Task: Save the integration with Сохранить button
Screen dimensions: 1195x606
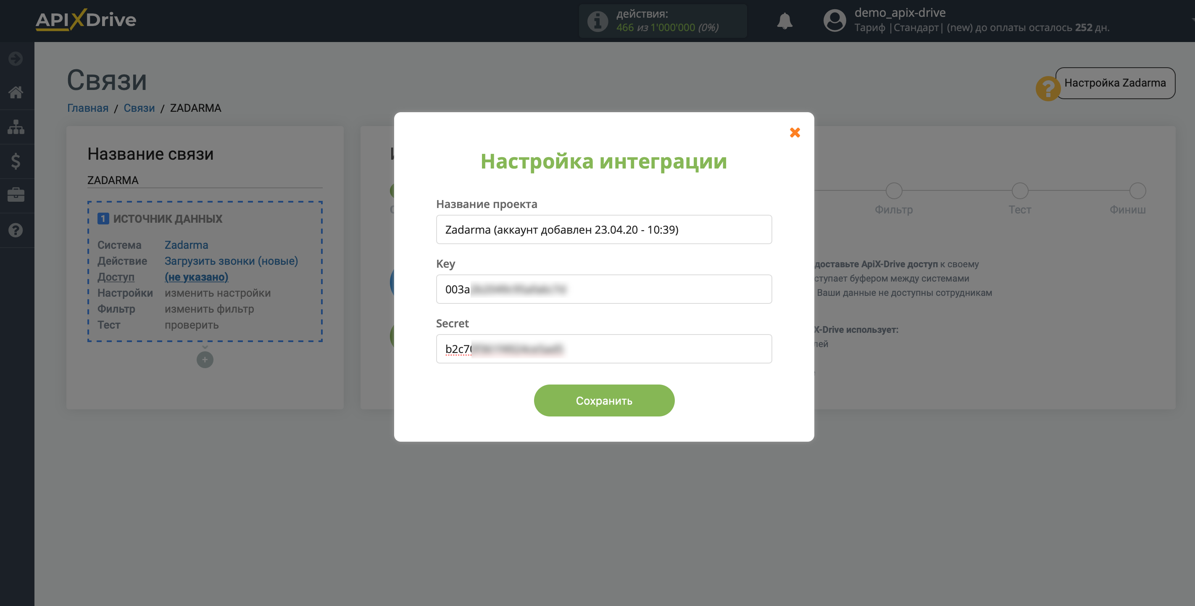Action: tap(604, 400)
